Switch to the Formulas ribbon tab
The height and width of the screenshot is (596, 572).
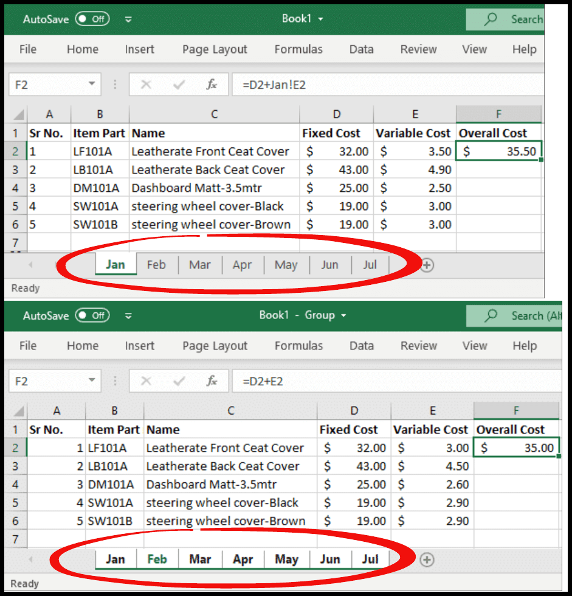coord(298,49)
